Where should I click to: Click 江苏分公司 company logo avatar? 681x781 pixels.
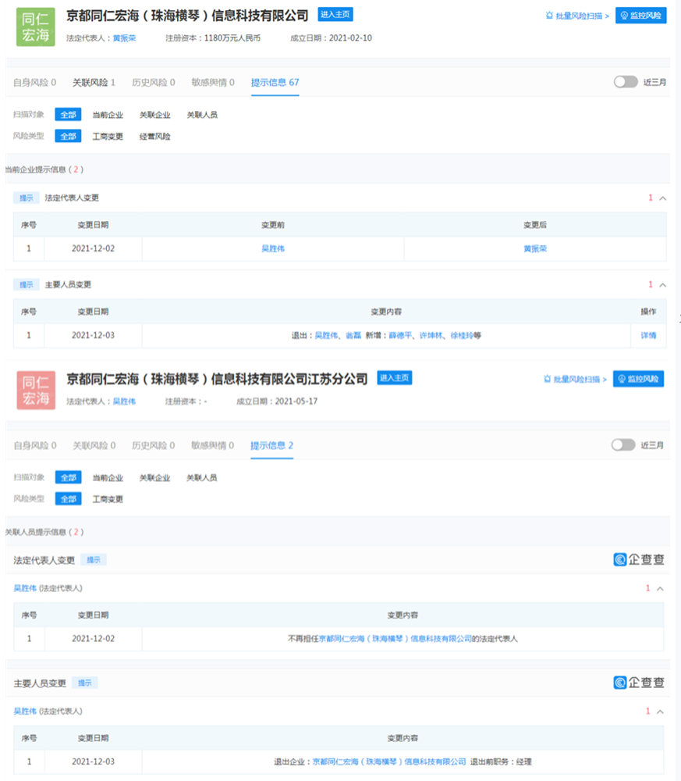click(36, 389)
